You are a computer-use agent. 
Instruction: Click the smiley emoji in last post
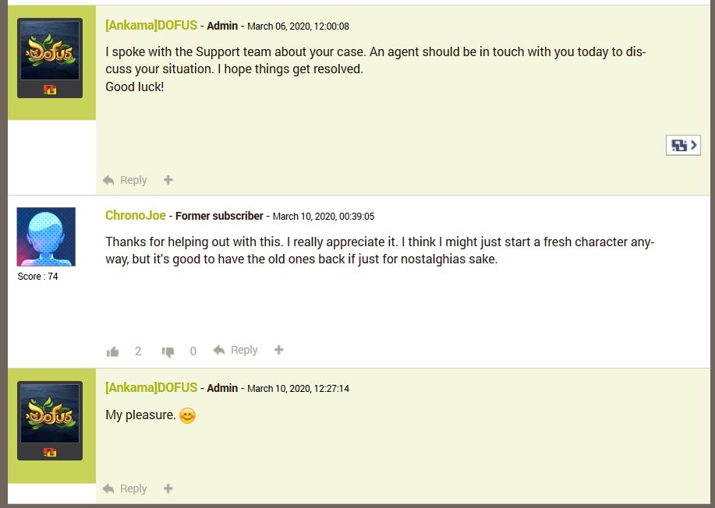(x=187, y=415)
